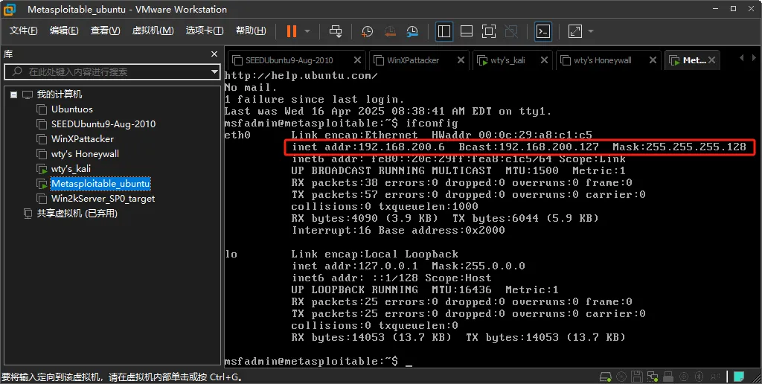The height and width of the screenshot is (384, 762).
Task: Open the 查看(V) menu
Action: click(106, 31)
